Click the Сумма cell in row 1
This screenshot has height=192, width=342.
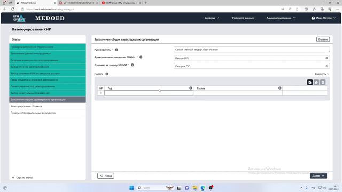(x=238, y=93)
